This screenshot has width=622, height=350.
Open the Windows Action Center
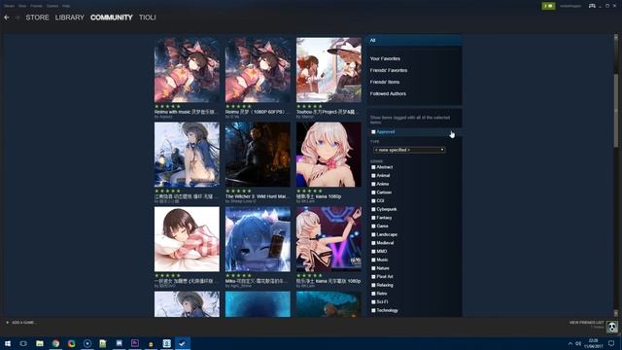pyautogui.click(x=611, y=343)
